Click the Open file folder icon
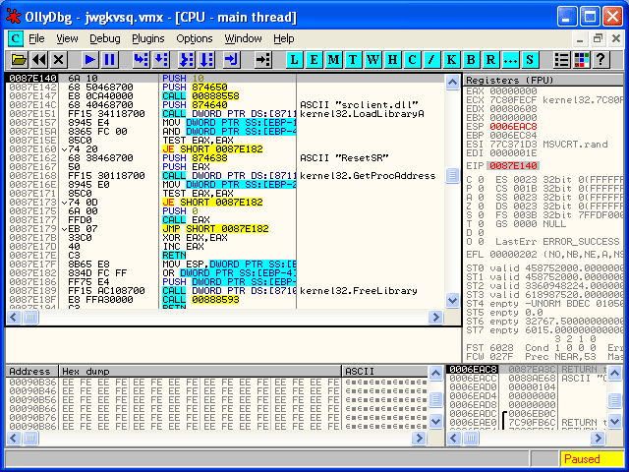The width and height of the screenshot is (629, 472). point(19,60)
